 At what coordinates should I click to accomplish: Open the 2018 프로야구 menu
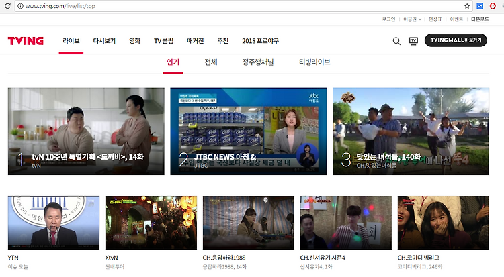[260, 41]
